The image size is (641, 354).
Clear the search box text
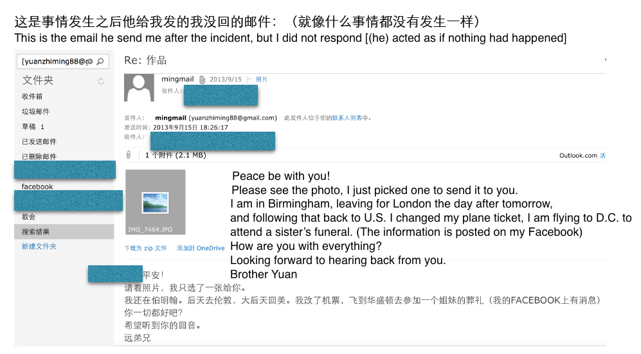[89, 62]
